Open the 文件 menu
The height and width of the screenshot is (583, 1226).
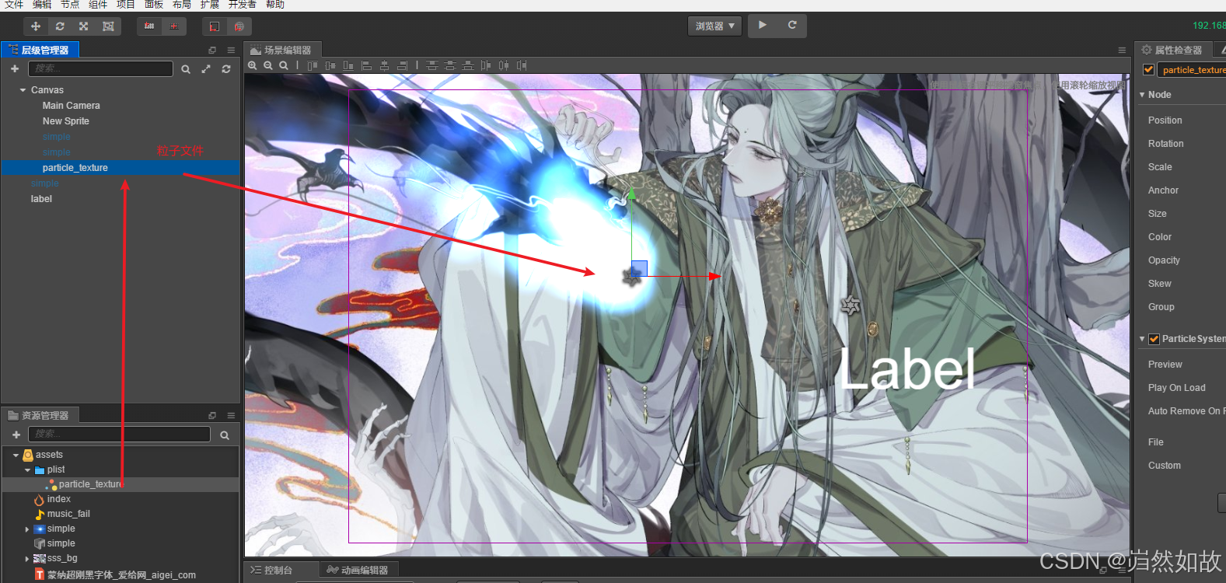[14, 5]
